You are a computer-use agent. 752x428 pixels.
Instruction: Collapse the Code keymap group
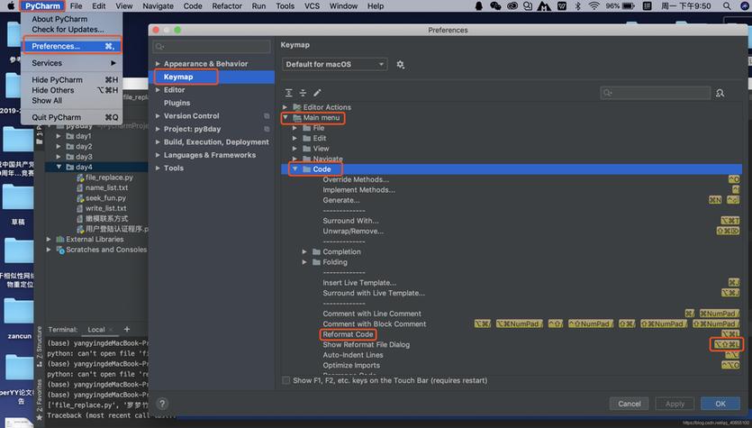click(x=295, y=168)
